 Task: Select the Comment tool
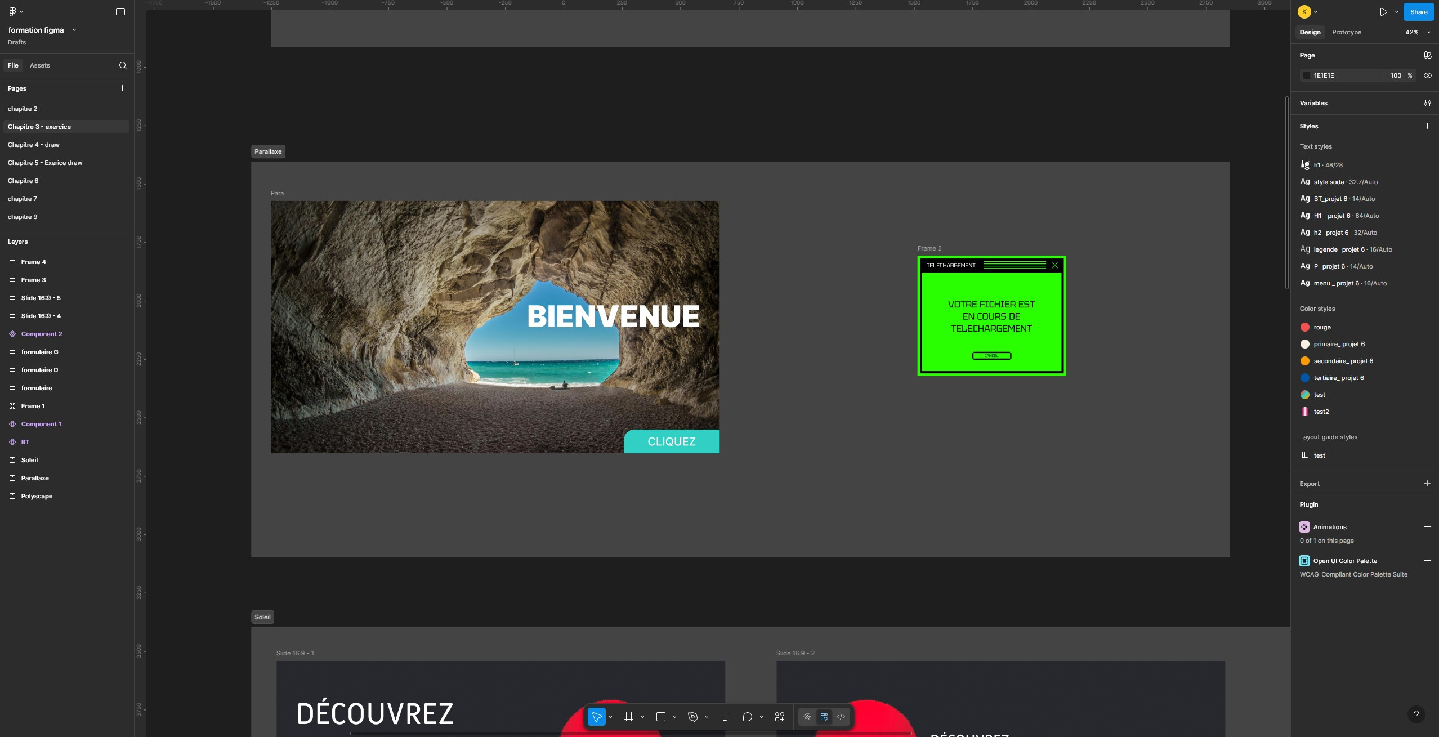[747, 717]
